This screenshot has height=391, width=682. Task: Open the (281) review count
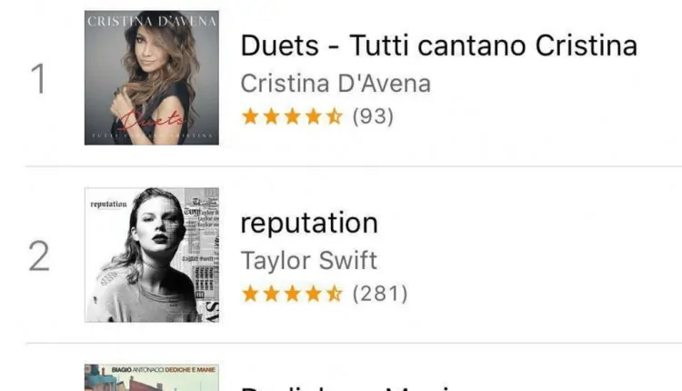coord(379,293)
